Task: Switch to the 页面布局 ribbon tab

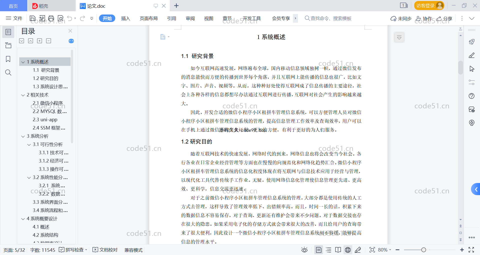Action: pos(148,18)
